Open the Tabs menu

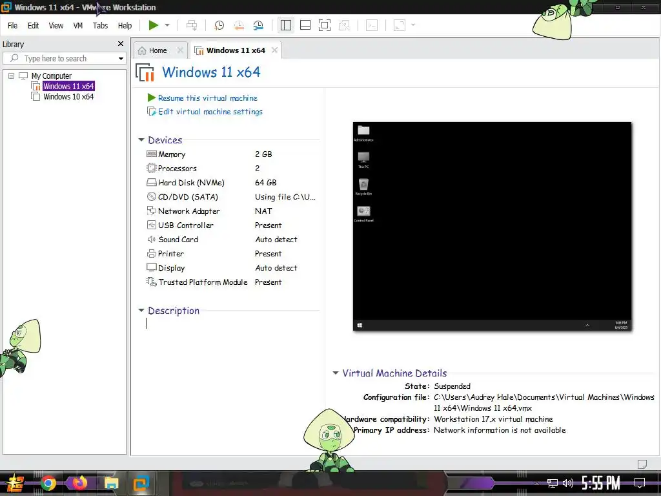click(x=100, y=26)
